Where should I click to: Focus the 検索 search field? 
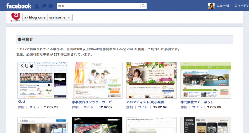pyautogui.click(x=99, y=6)
